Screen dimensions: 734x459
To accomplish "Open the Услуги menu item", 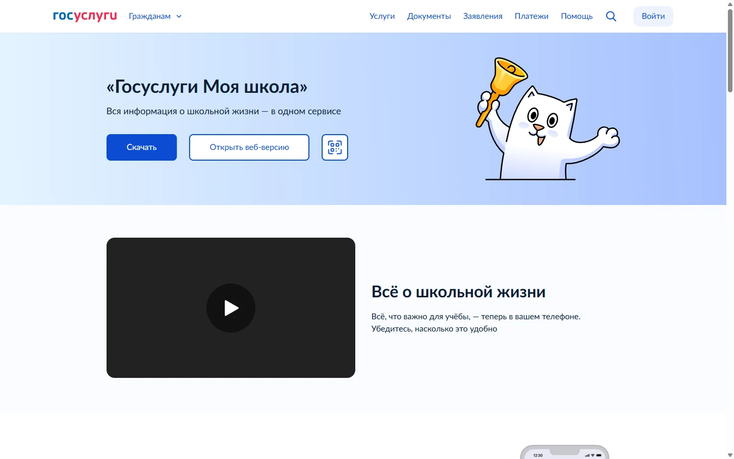I will point(382,16).
